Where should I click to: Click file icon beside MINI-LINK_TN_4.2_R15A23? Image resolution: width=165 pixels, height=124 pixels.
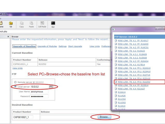click(x=116, y=51)
